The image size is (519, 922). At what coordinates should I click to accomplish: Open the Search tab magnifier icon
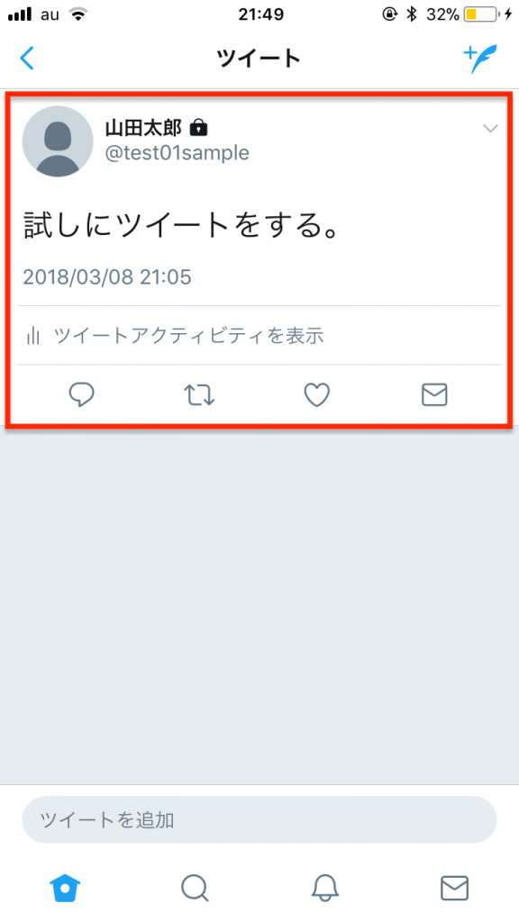195,888
